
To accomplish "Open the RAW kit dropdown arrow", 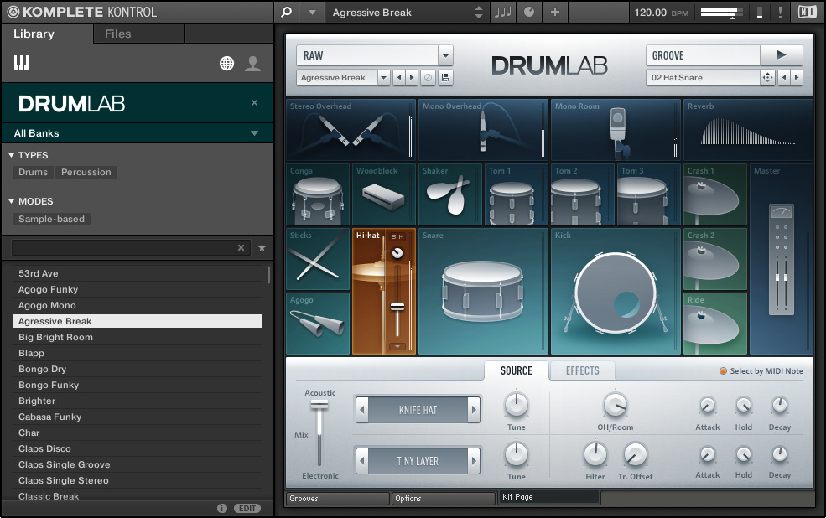I will tap(445, 54).
